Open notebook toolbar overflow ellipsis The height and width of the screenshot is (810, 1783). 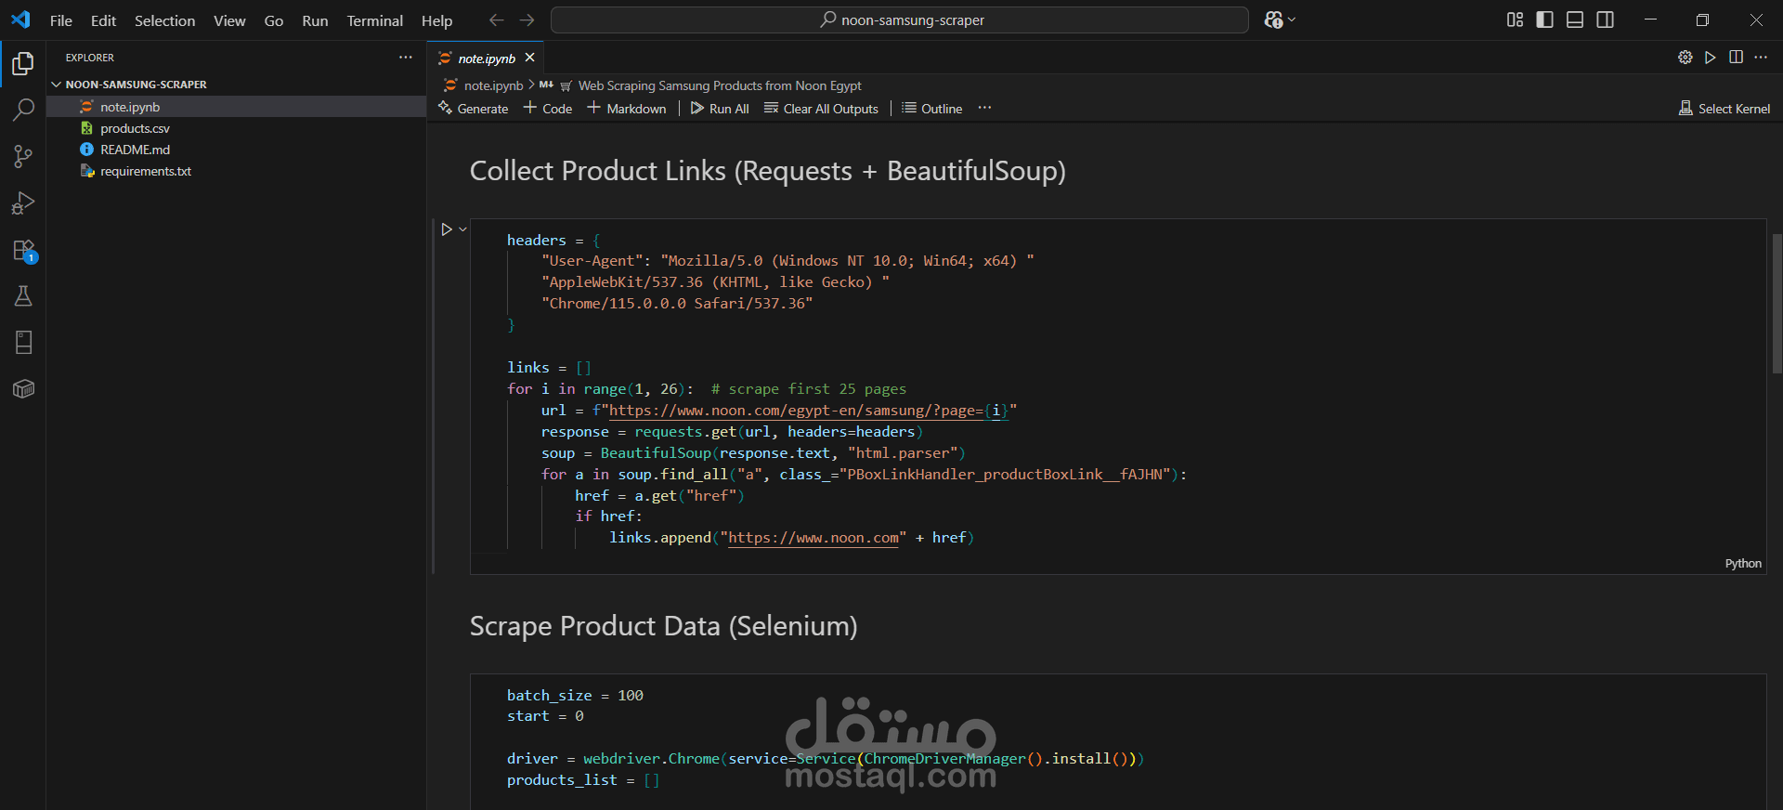984,109
